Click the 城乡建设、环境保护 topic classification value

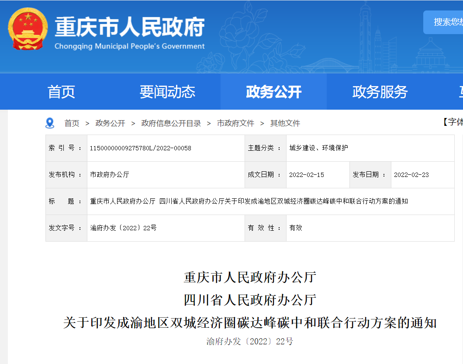(x=318, y=148)
